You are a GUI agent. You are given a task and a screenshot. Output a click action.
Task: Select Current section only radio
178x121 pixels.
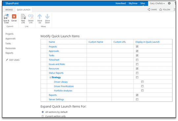point(43,116)
